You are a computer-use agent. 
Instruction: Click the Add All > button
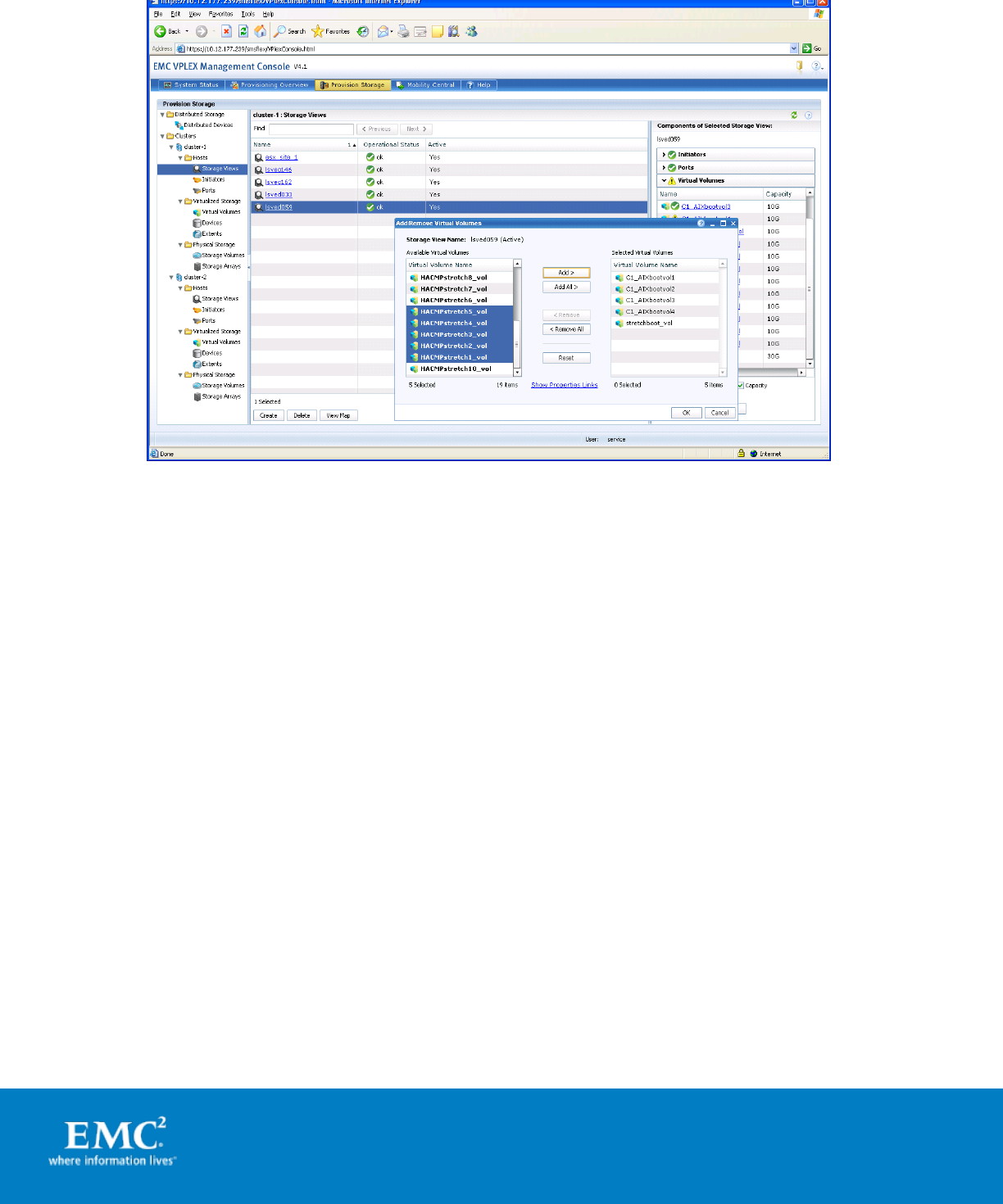[x=566, y=287]
